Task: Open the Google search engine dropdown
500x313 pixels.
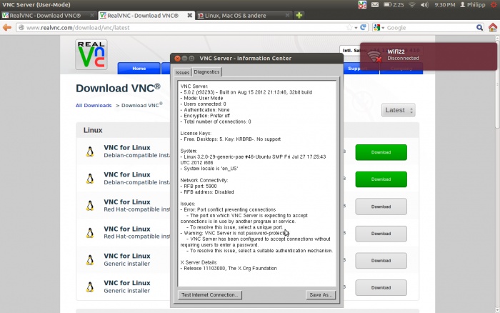Action: tap(379, 27)
